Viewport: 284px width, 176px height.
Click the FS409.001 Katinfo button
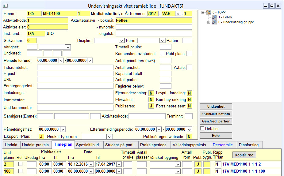216,114
